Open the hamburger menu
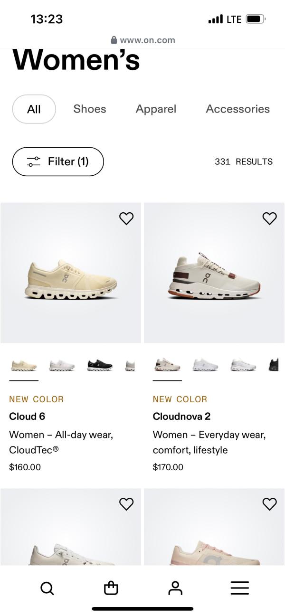This screenshot has height=616, width=285. point(239,588)
